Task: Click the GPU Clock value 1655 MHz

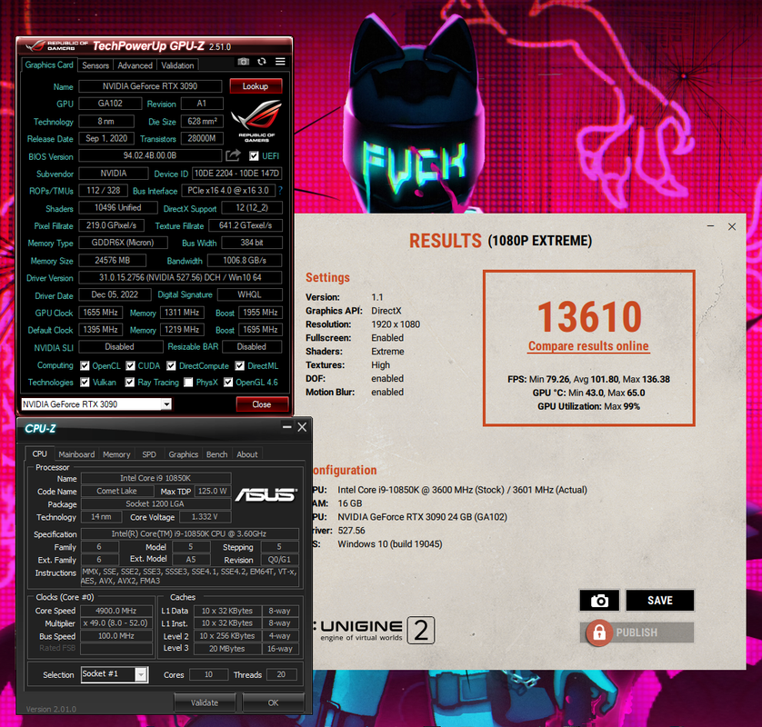Action: [x=101, y=313]
